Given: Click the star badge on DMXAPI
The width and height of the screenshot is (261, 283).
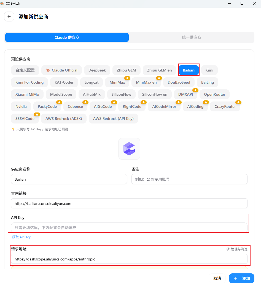Looking at the screenshot, I should [x=195, y=90].
